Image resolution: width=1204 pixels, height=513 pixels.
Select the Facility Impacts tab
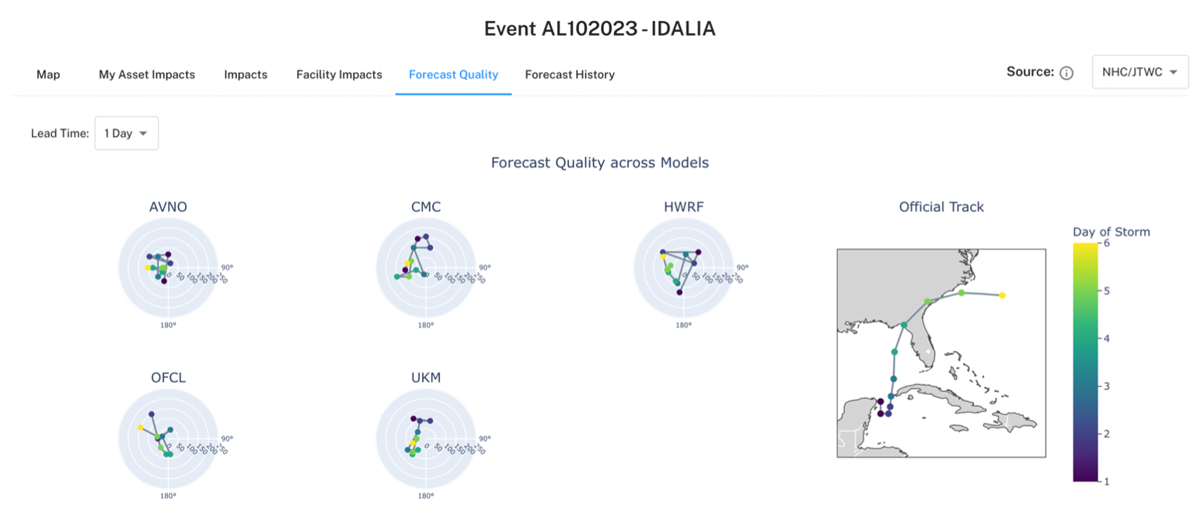tap(339, 75)
